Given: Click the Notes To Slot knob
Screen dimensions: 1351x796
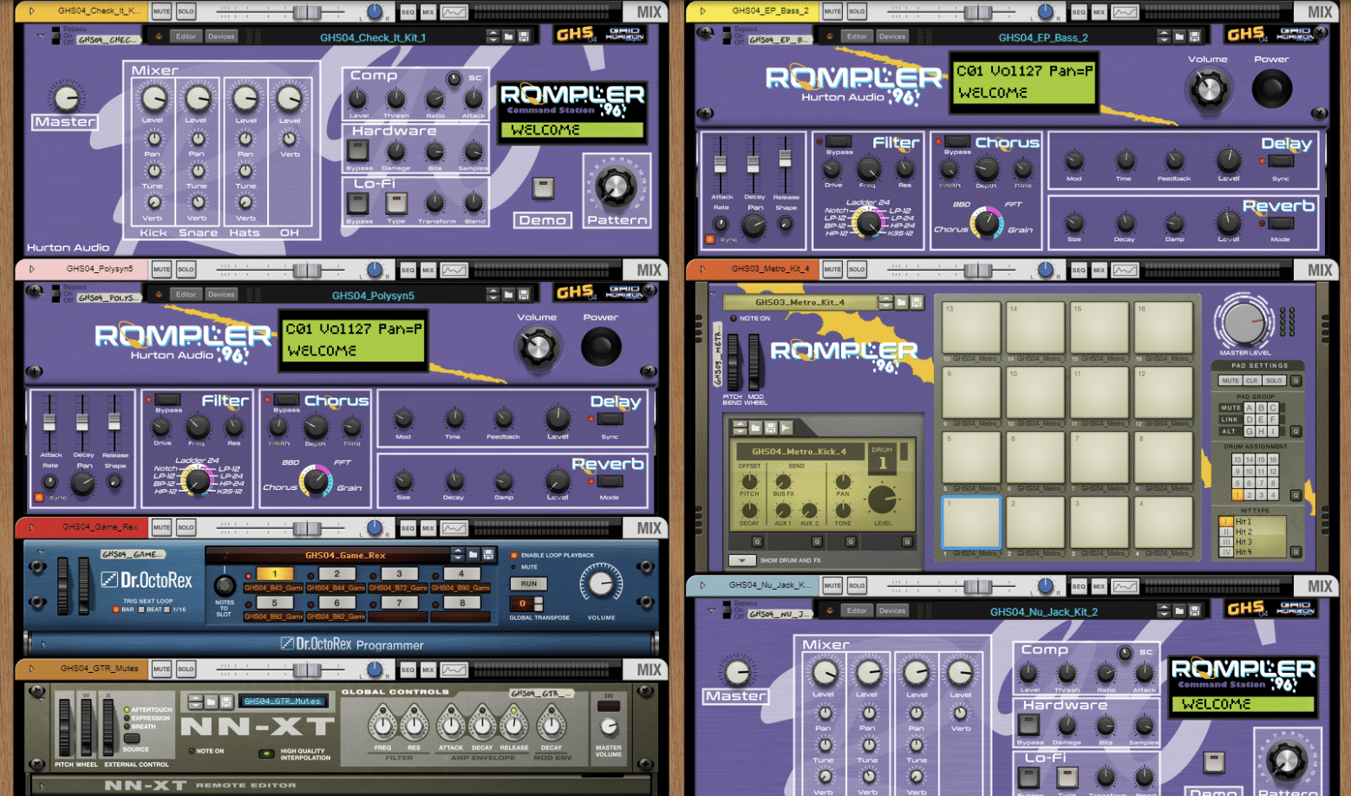Looking at the screenshot, I should tap(225, 585).
